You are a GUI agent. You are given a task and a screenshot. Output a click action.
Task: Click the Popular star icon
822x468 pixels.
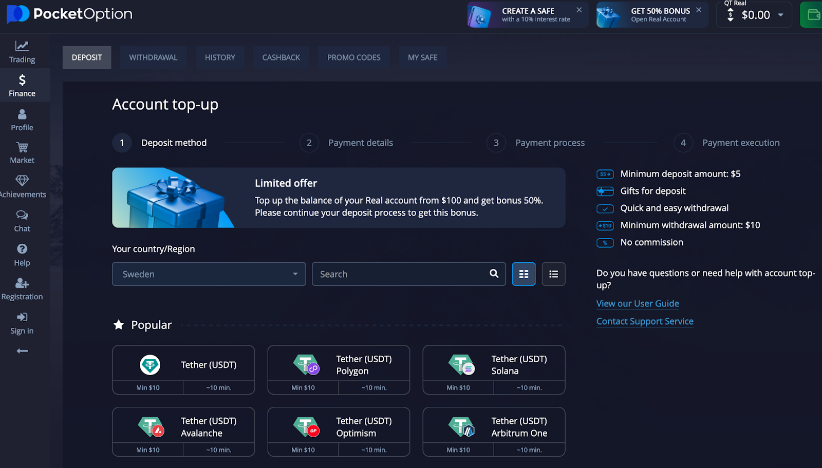(x=119, y=324)
